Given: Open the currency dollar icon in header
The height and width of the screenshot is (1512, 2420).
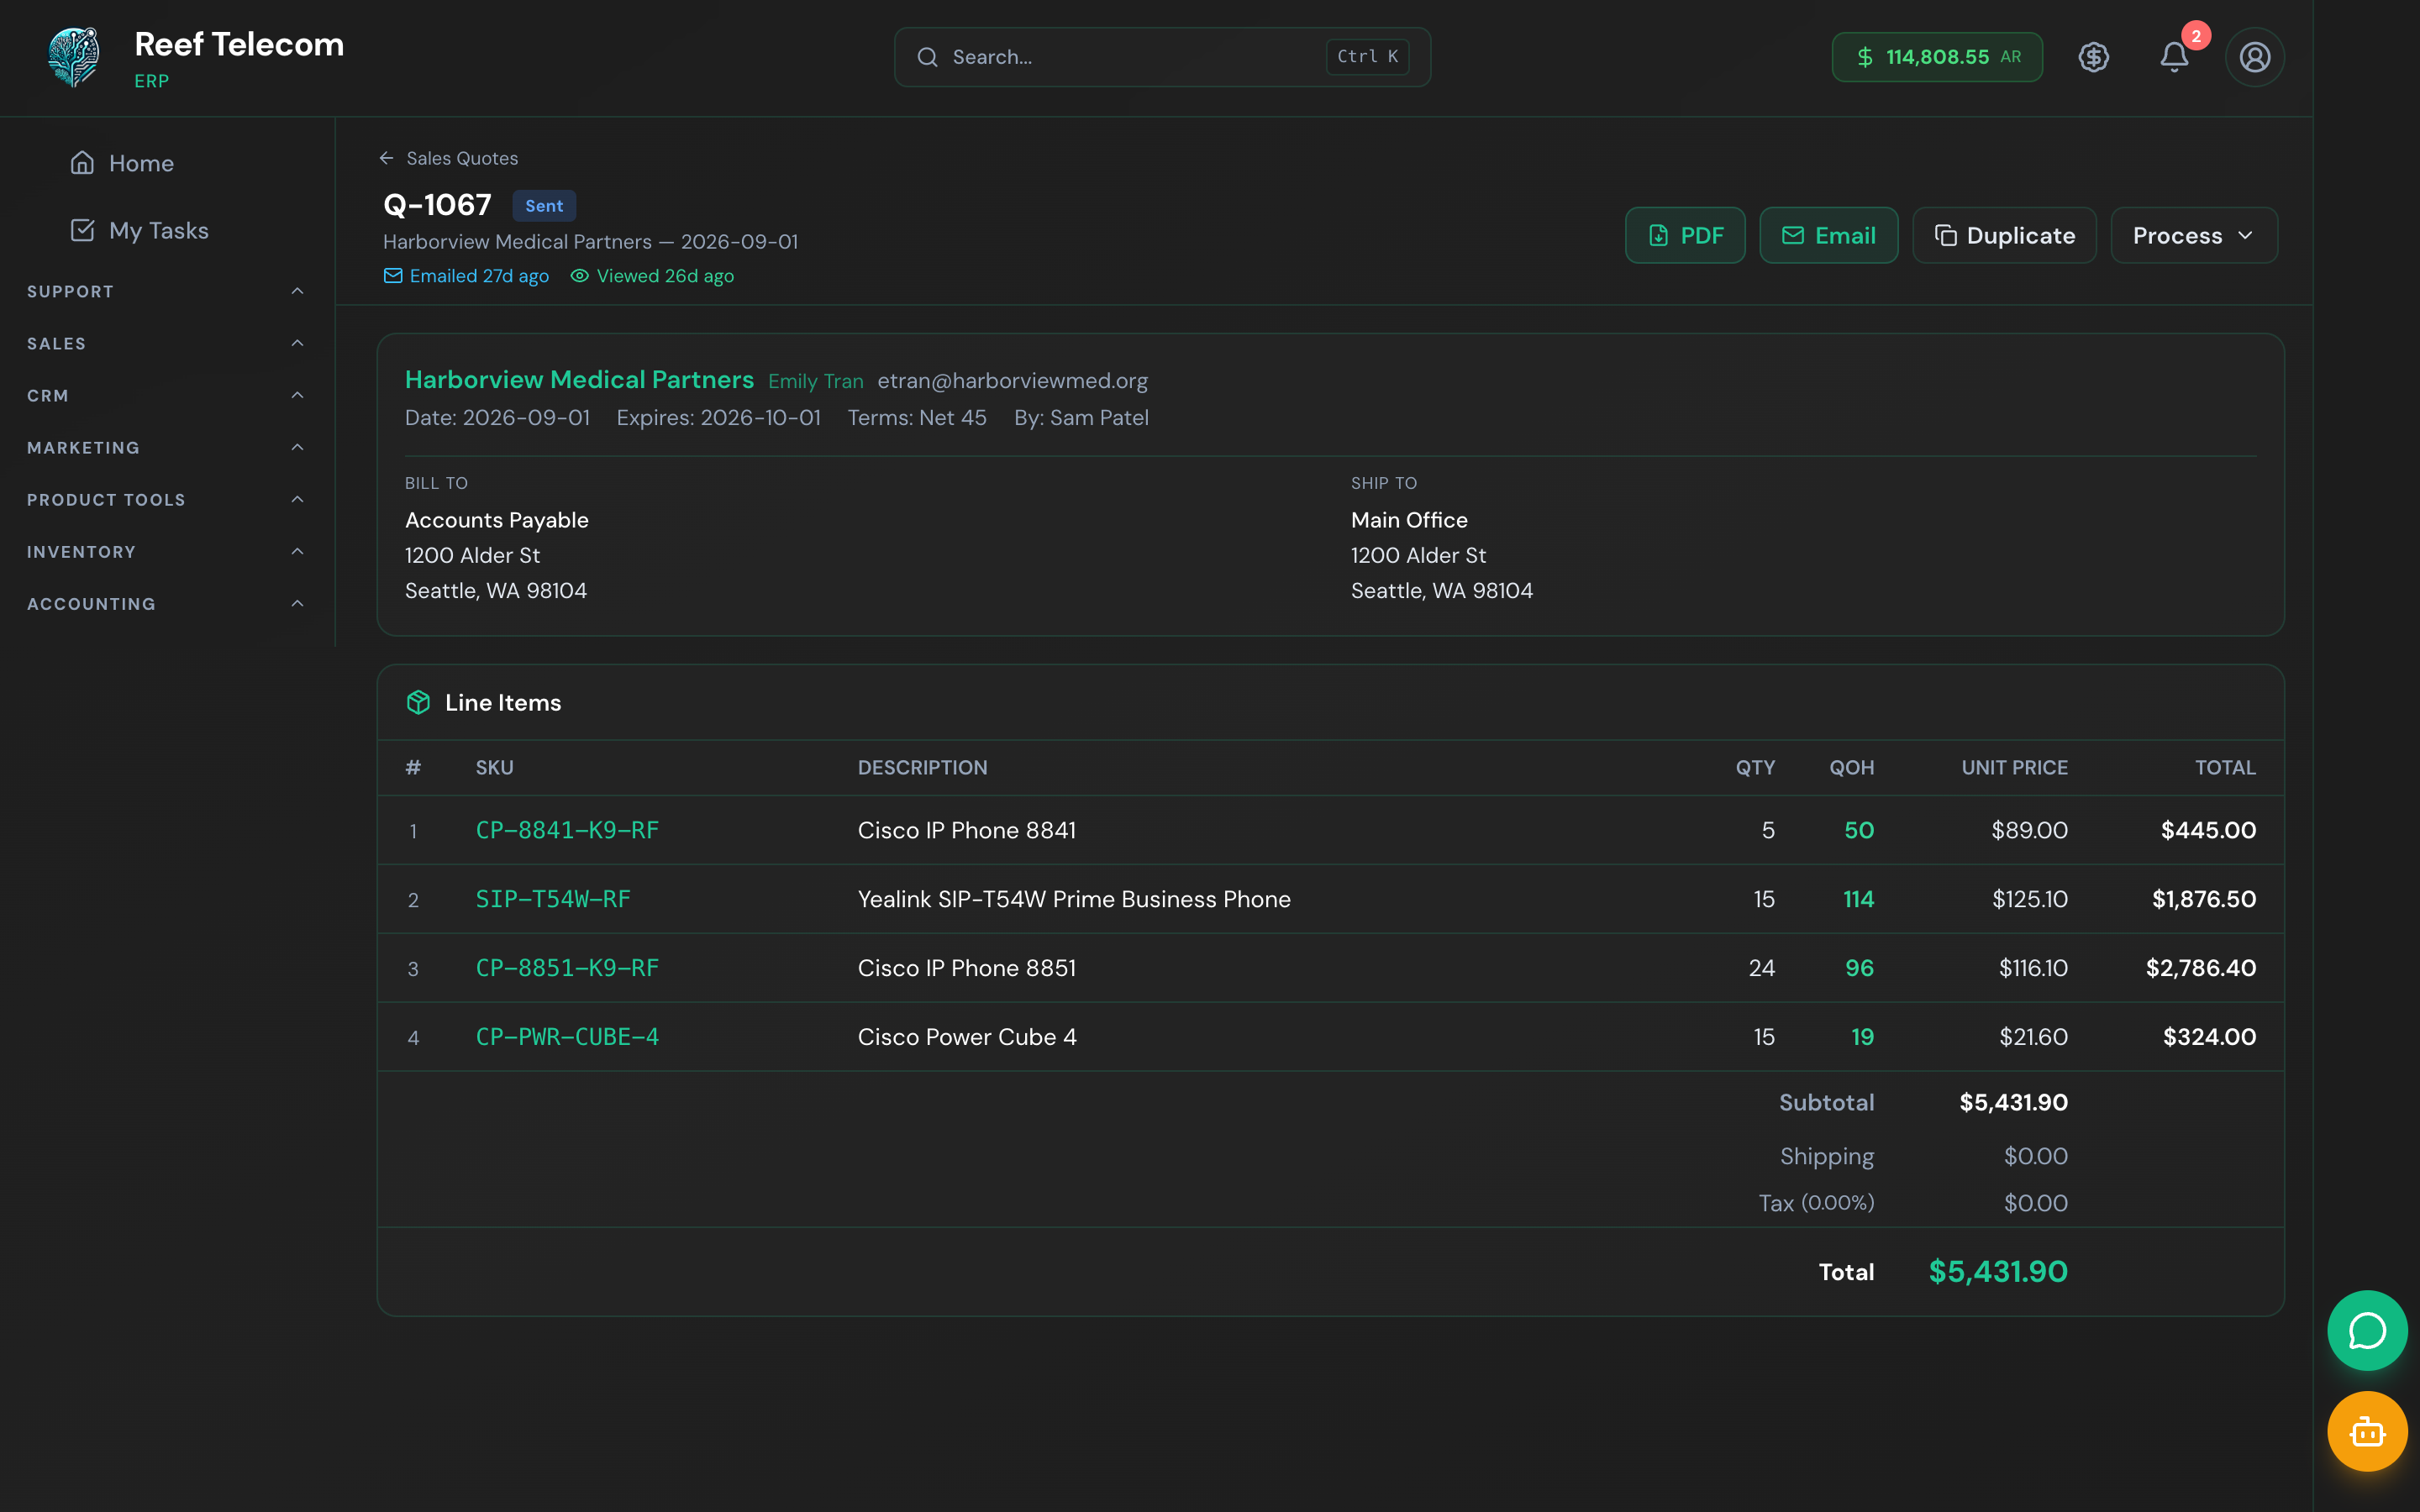Looking at the screenshot, I should click(x=2093, y=57).
